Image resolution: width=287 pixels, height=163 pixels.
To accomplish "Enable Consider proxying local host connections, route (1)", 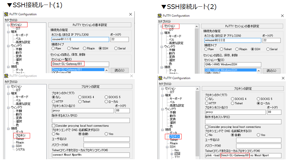I will [x=54, y=126].
